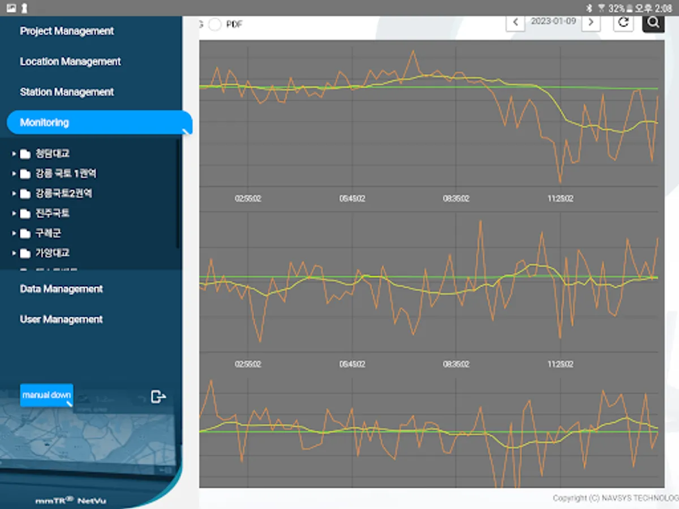This screenshot has width=679, height=509.
Task: Open Location Management menu
Action: point(70,62)
